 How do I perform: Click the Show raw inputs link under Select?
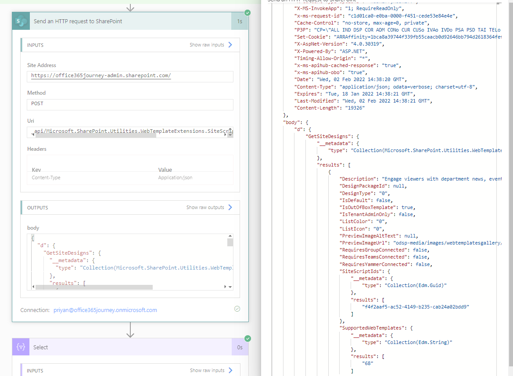pyautogui.click(x=207, y=370)
